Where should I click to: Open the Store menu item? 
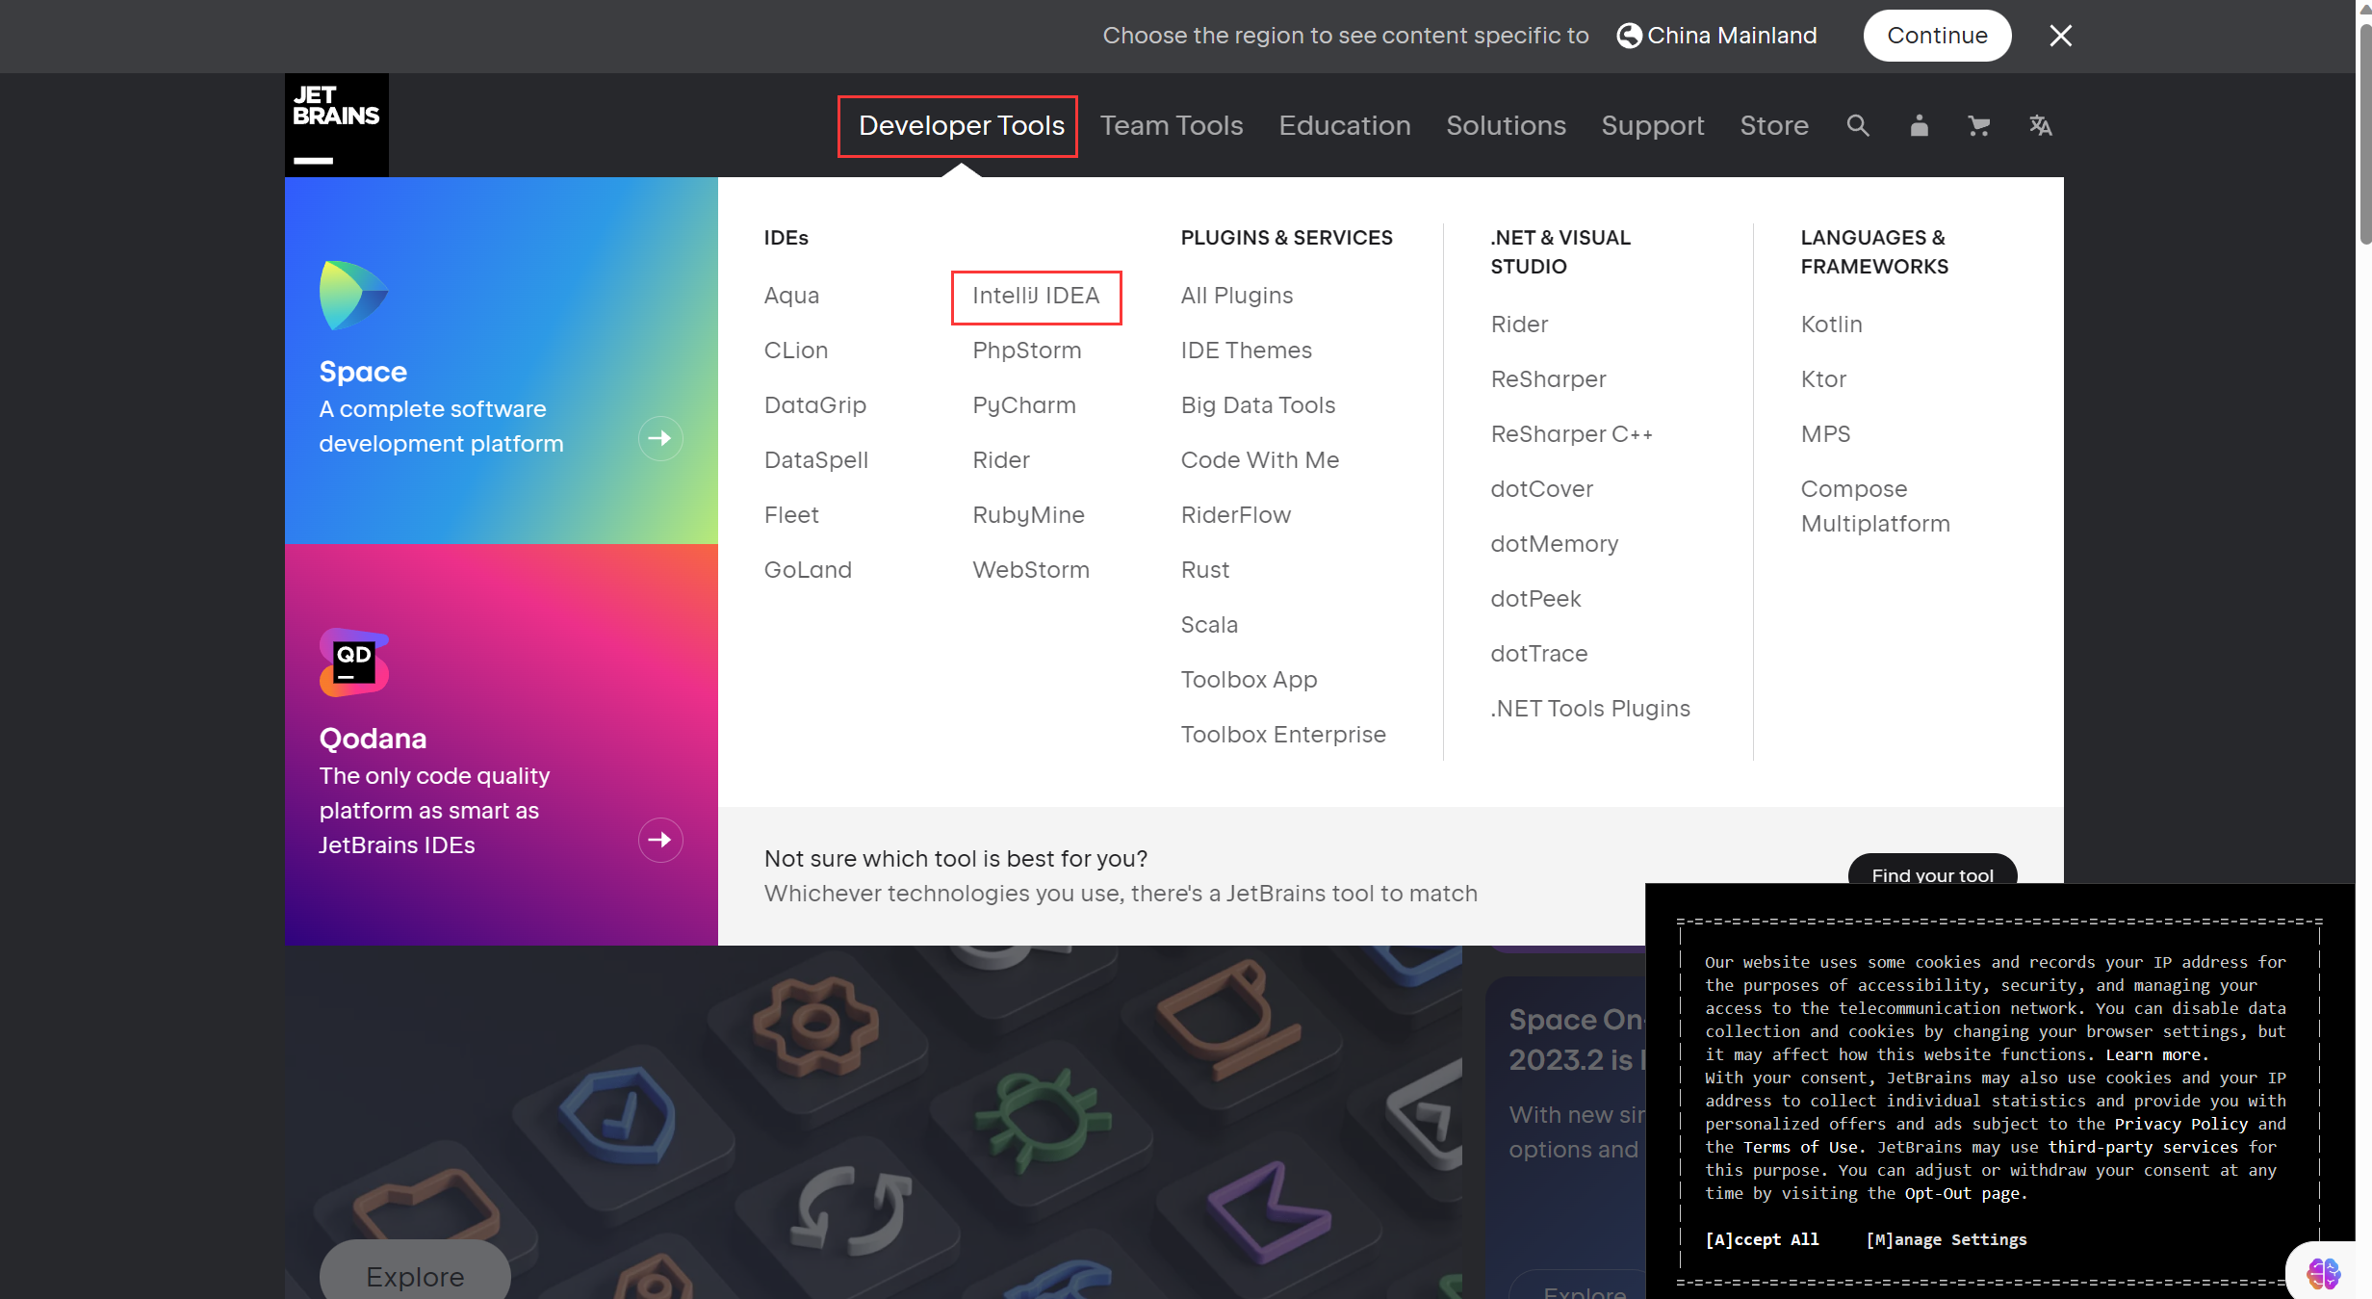coord(1773,125)
